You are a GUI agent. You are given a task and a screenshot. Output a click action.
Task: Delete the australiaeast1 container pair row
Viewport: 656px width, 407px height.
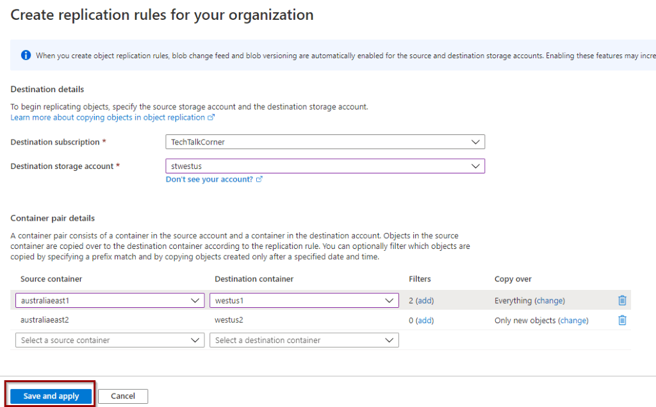622,300
